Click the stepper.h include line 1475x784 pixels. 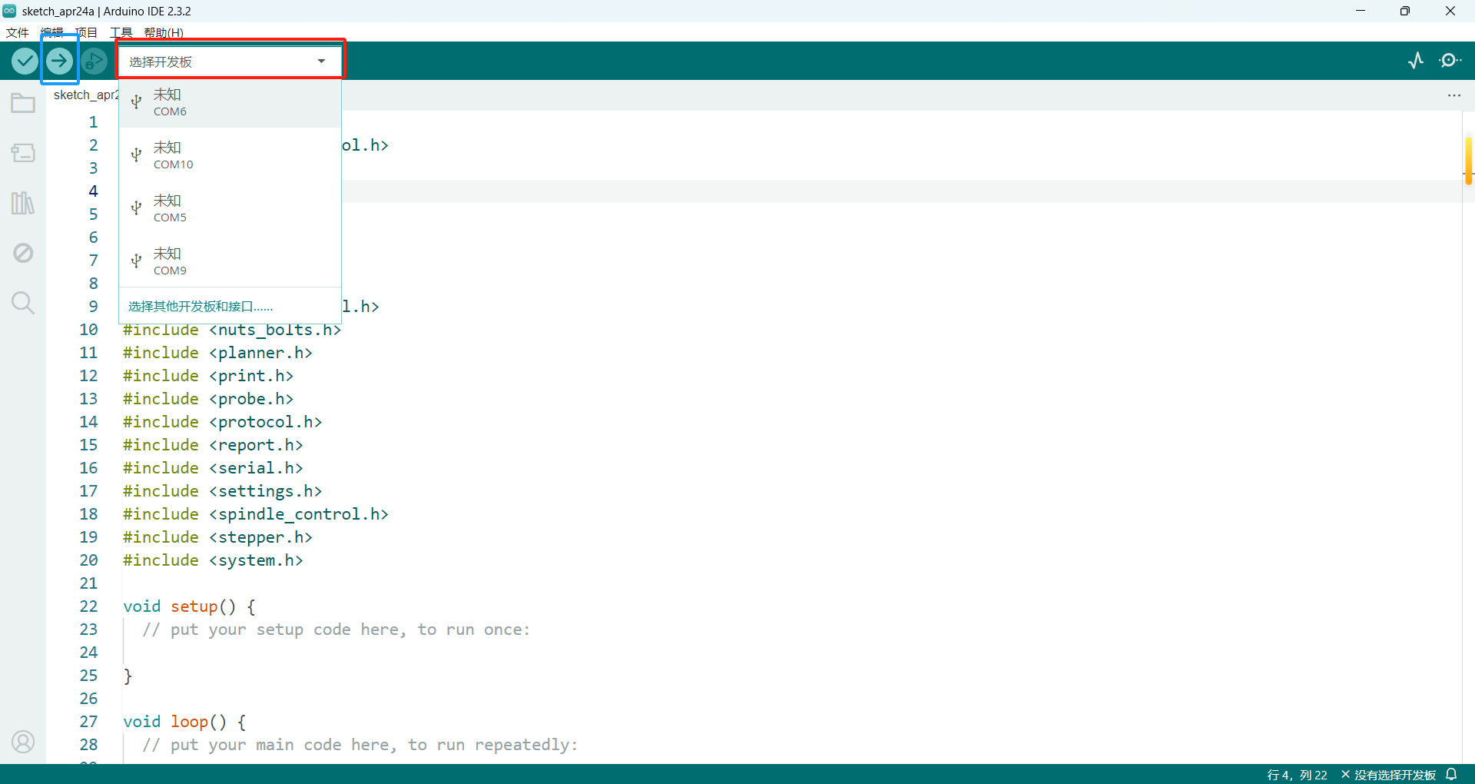coord(217,537)
